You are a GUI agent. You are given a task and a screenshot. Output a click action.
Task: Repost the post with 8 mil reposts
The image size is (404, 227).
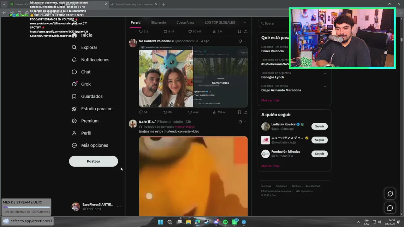(169, 32)
